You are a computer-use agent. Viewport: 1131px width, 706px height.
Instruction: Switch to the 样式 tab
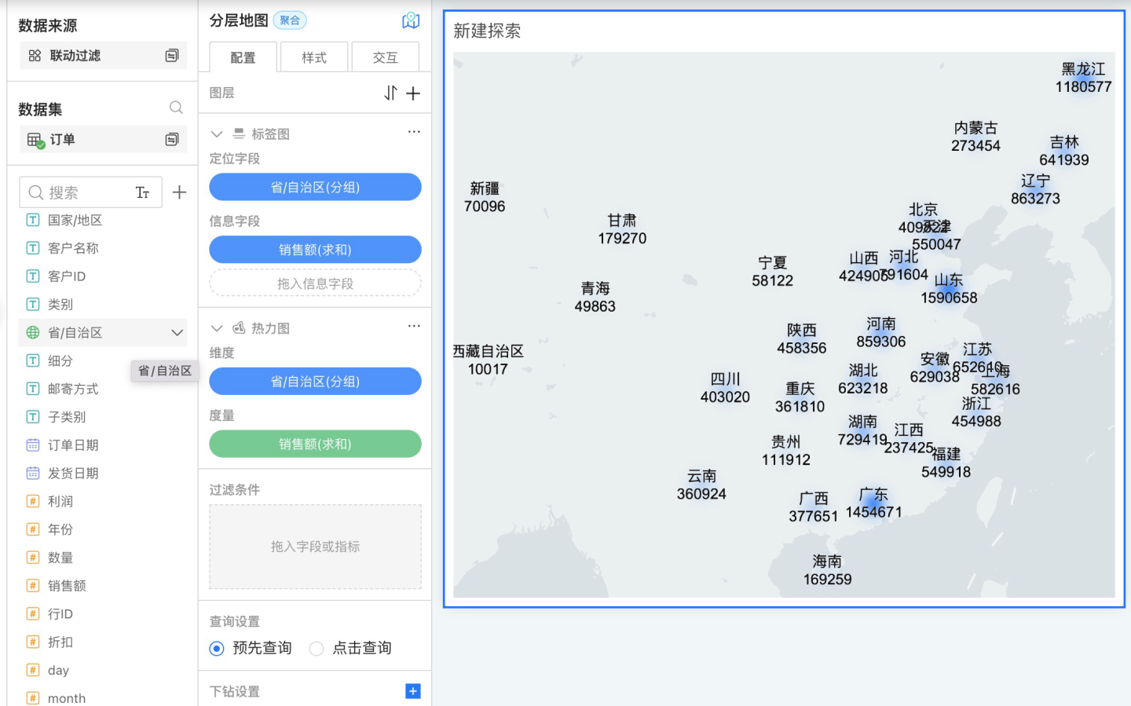pyautogui.click(x=314, y=57)
